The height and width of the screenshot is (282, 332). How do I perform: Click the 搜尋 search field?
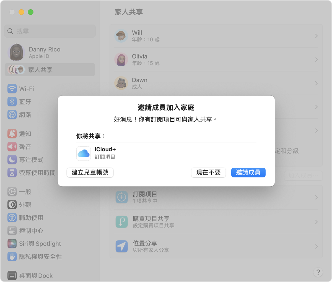(x=50, y=31)
